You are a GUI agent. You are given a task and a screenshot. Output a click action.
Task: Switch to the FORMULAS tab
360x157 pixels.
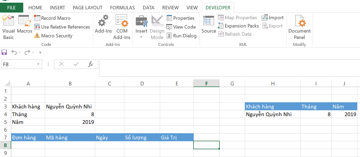pos(122,8)
